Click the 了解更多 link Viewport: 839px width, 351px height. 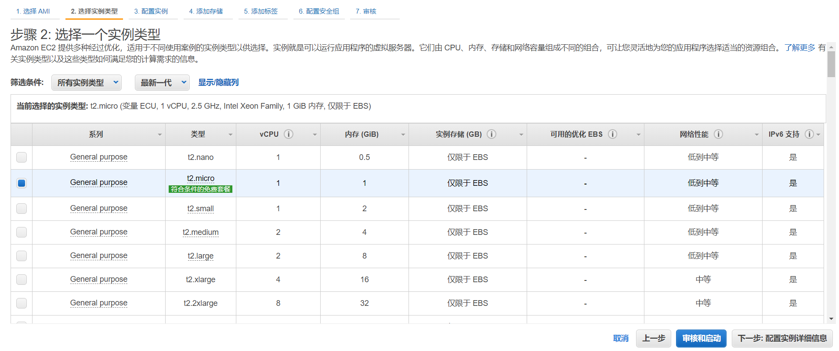coord(800,47)
